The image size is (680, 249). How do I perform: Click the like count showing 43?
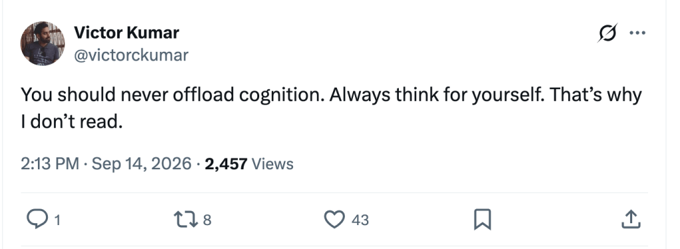pos(360,220)
